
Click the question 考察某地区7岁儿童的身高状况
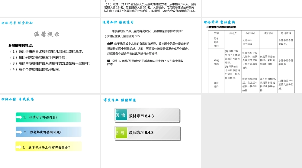coord(147,31)
